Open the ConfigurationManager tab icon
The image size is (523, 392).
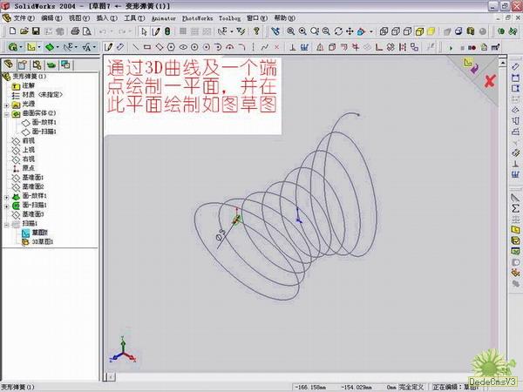36,64
